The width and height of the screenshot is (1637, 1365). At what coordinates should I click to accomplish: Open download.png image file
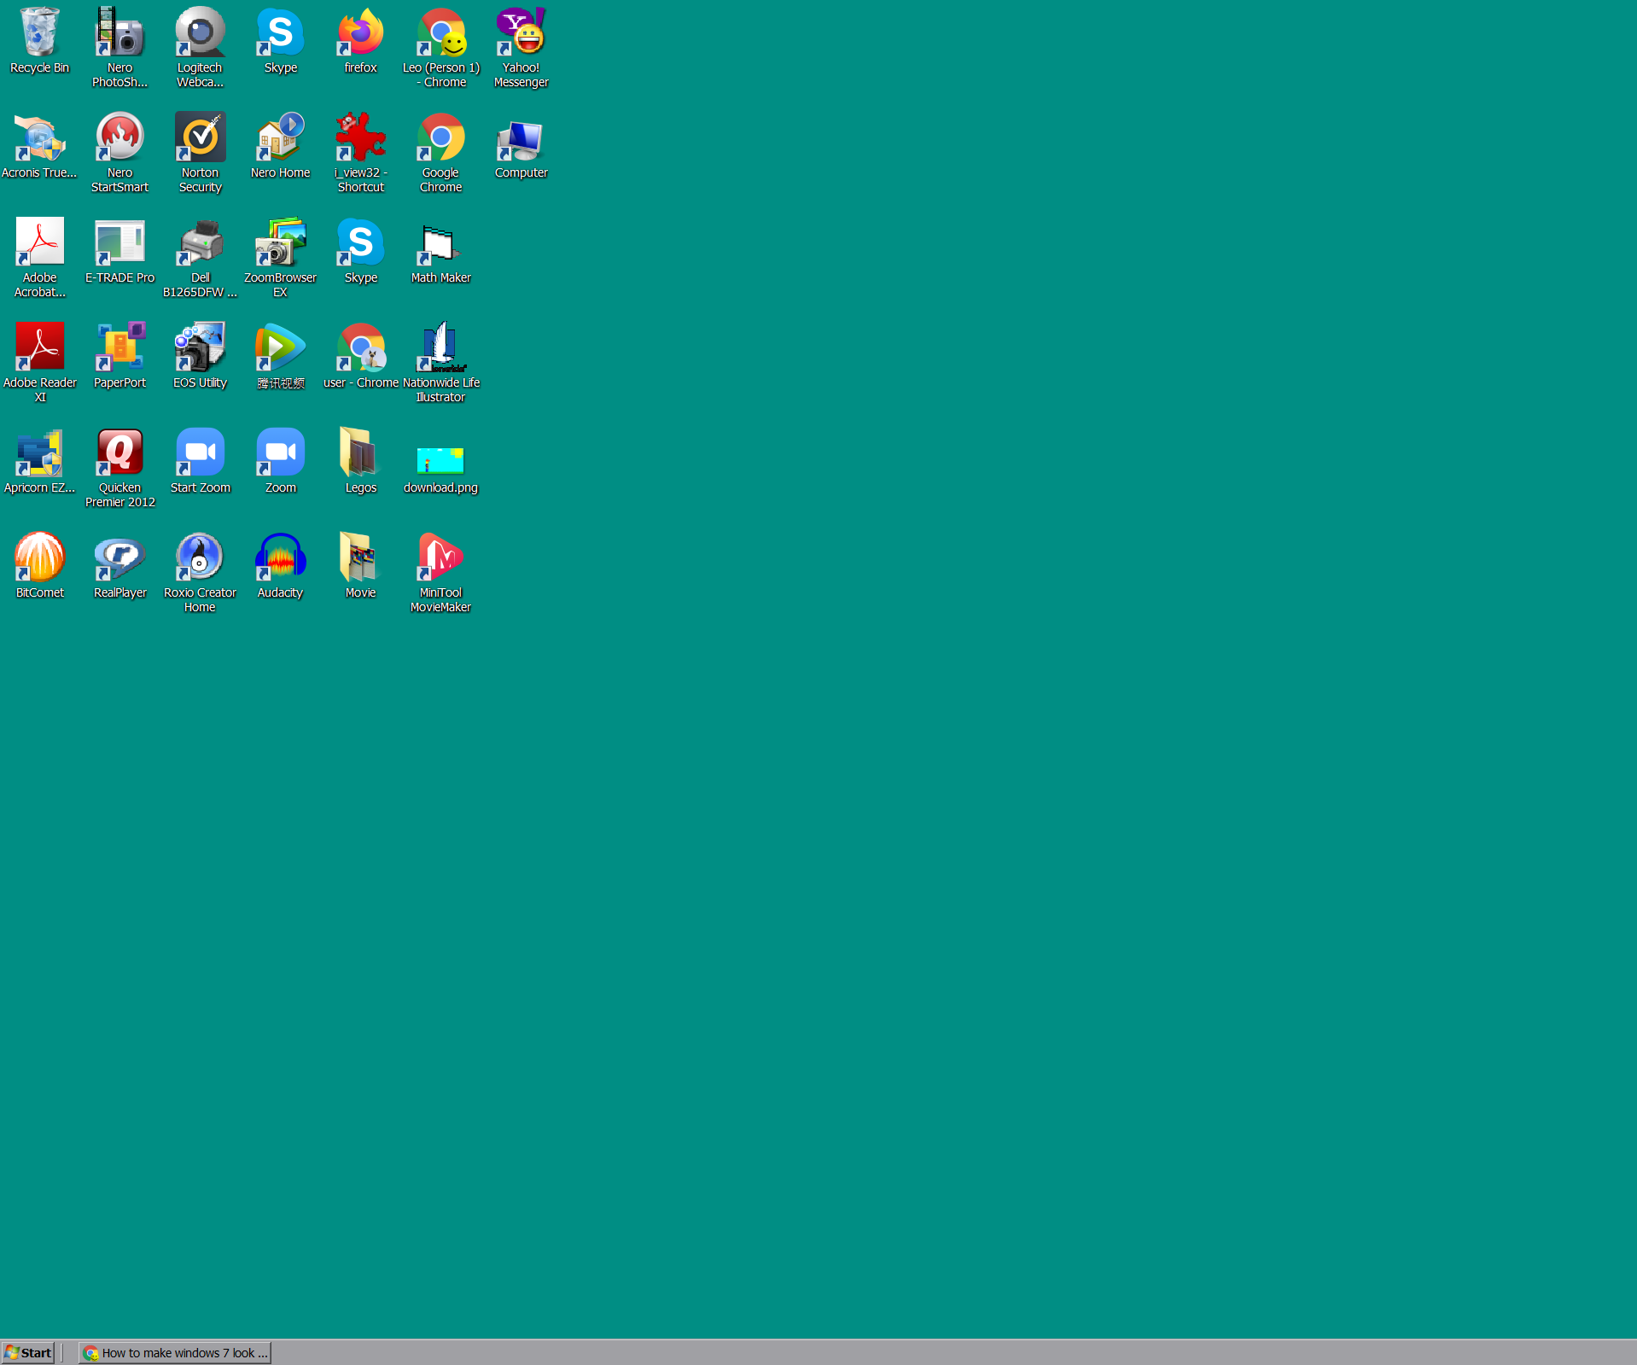pos(440,452)
